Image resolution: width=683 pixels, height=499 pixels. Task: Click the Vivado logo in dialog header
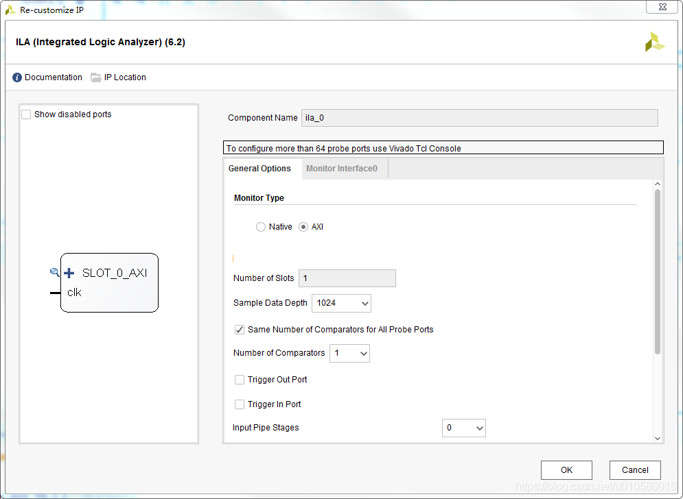[x=655, y=42]
